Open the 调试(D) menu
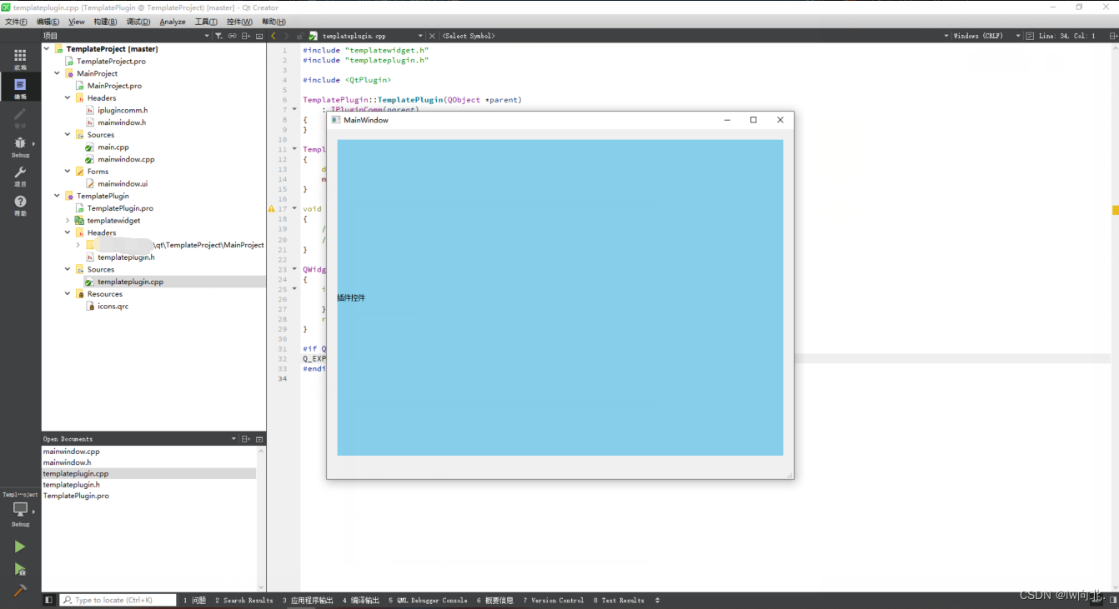The image size is (1119, 609). (x=138, y=22)
